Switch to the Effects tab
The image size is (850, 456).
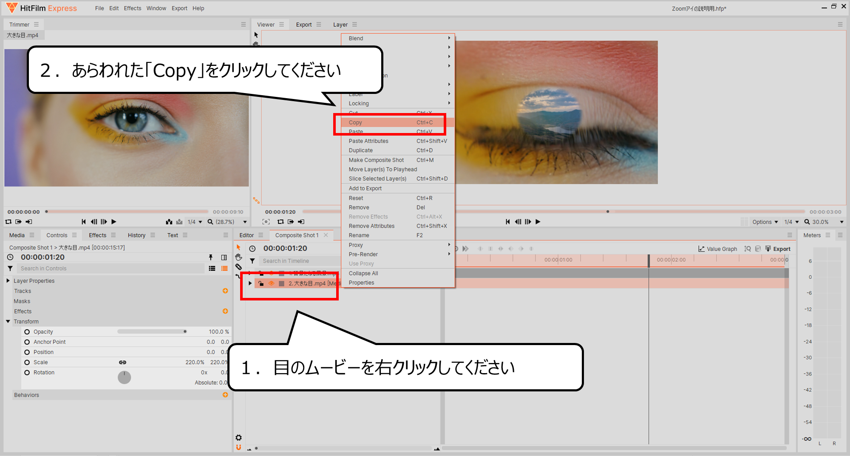[98, 235]
